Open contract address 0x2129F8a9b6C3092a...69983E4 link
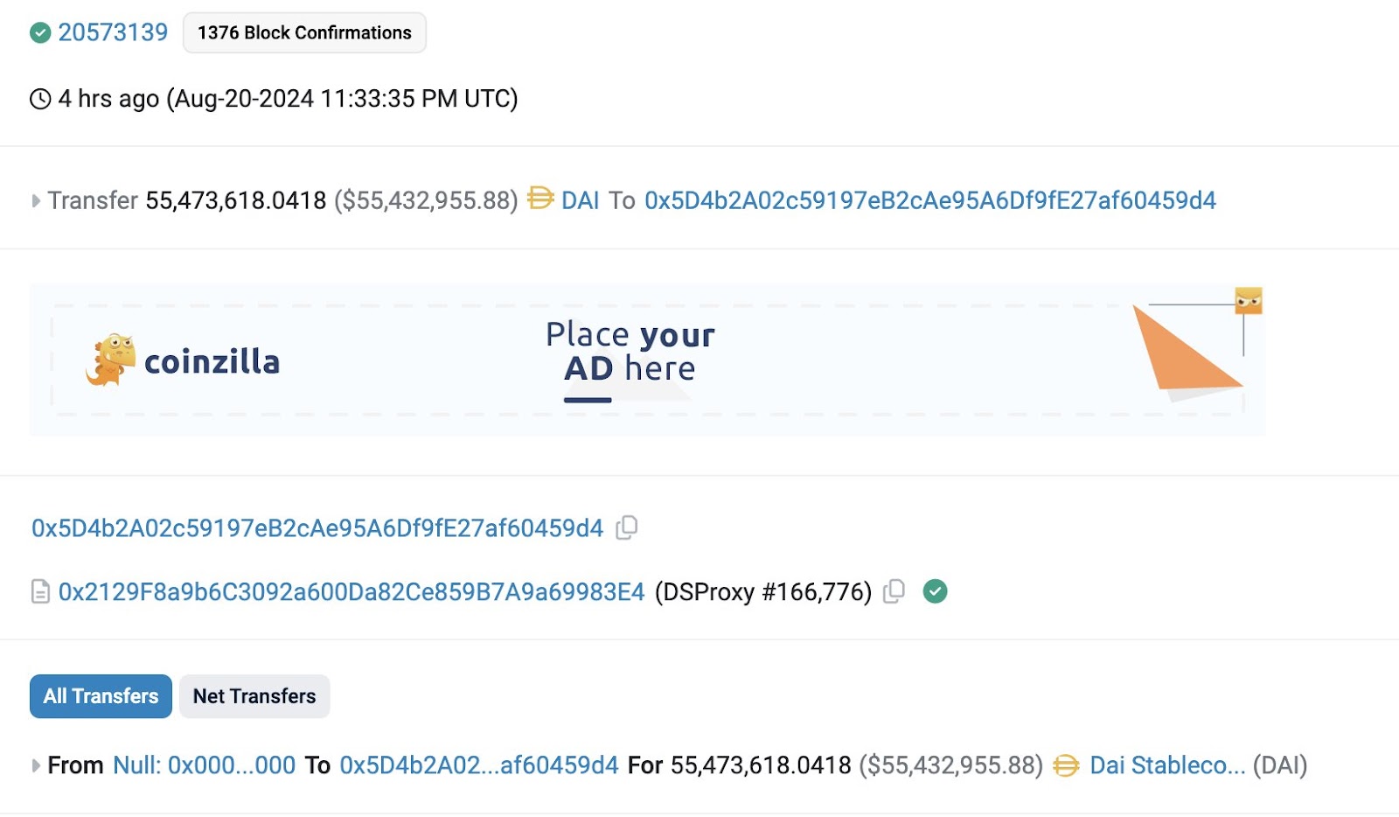 tap(351, 592)
